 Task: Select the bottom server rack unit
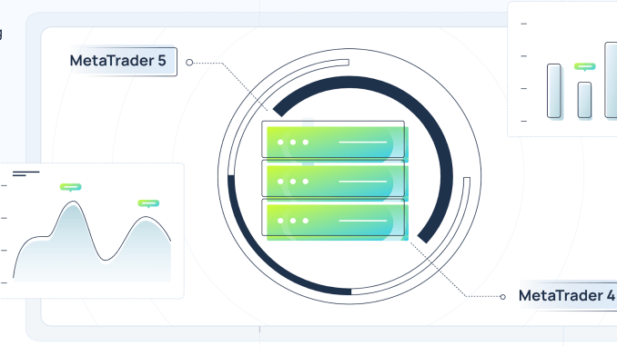[335, 220]
